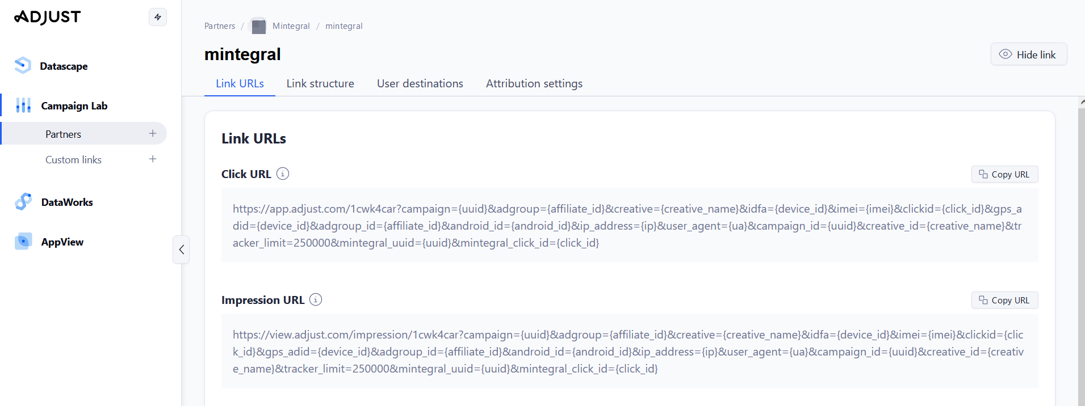The width and height of the screenshot is (1085, 406).
Task: Click the Adjust logo
Action: [x=48, y=17]
